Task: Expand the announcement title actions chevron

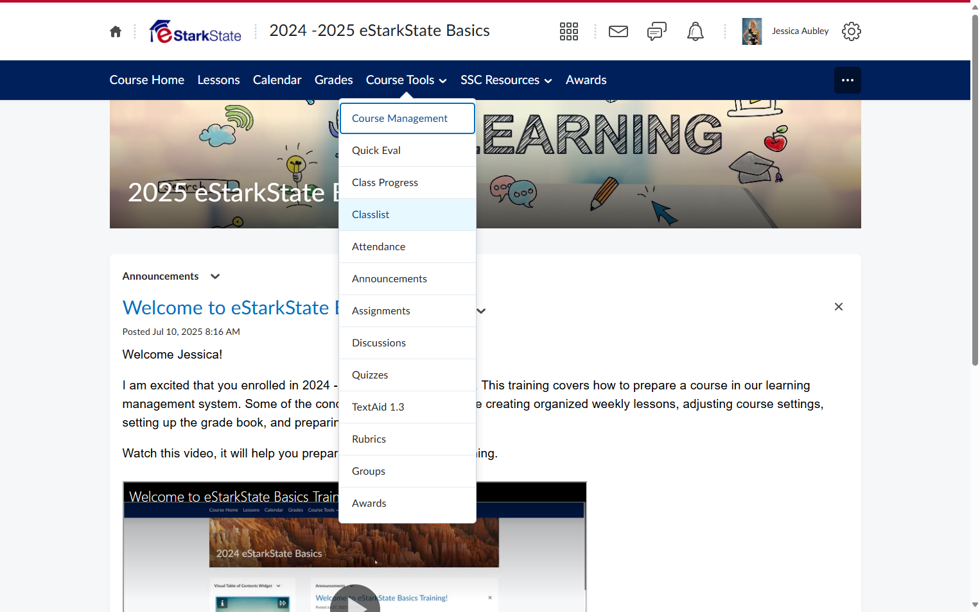Action: (x=481, y=311)
